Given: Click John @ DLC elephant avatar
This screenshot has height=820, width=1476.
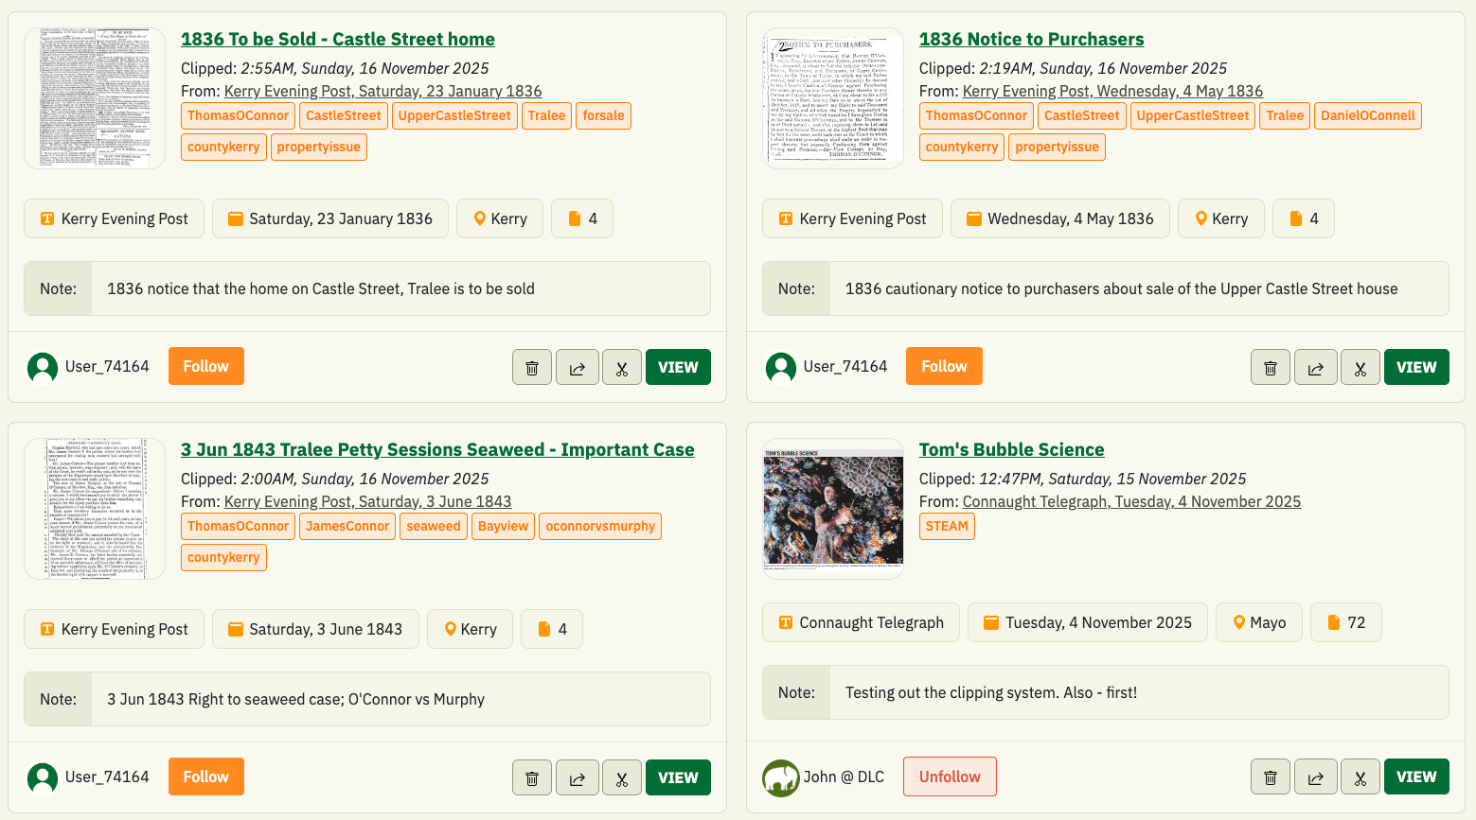Looking at the screenshot, I should tap(781, 777).
